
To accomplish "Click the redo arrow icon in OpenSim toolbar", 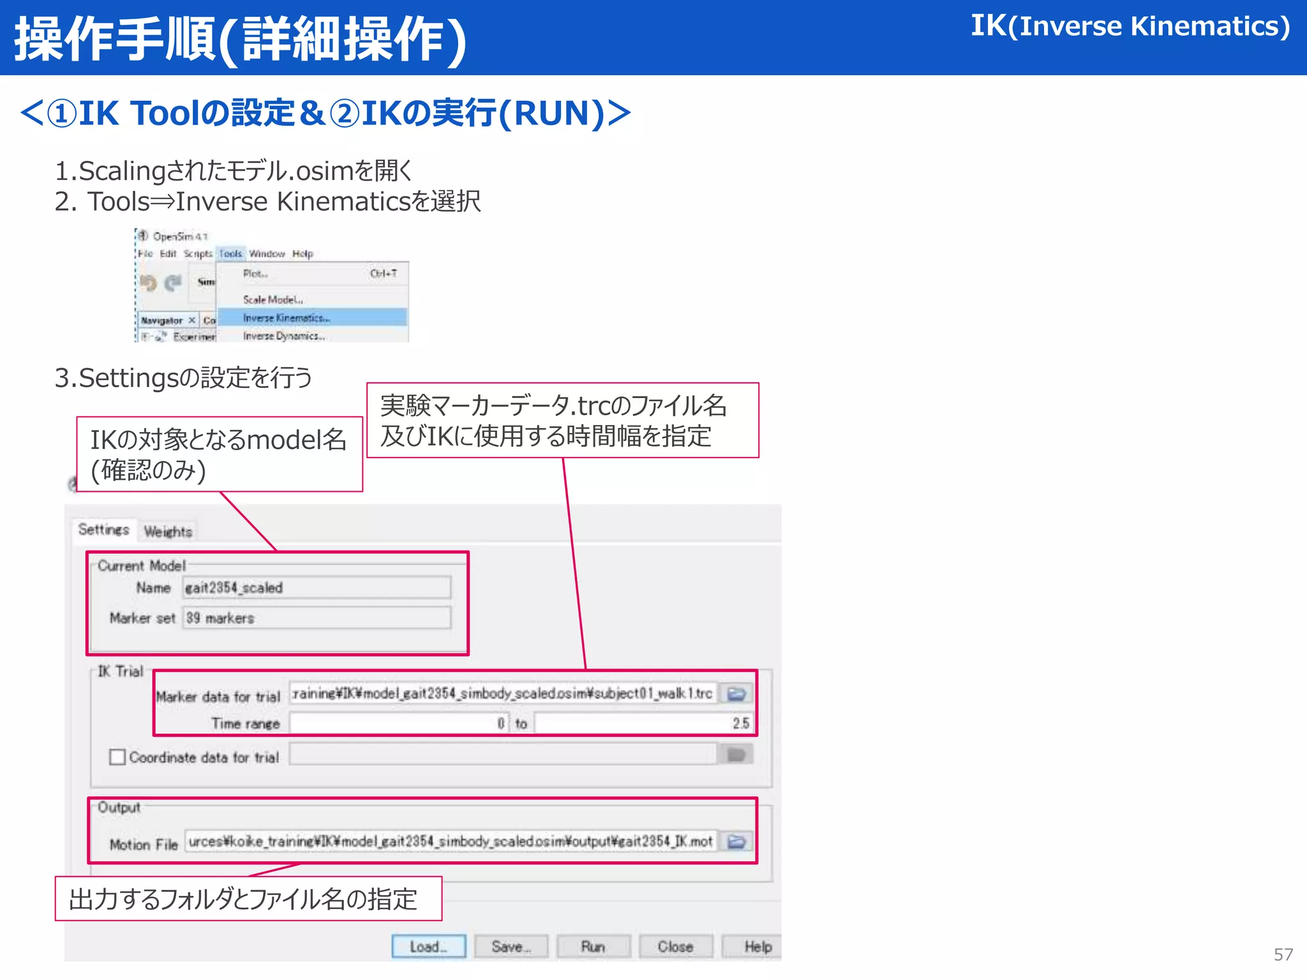I will [x=173, y=283].
